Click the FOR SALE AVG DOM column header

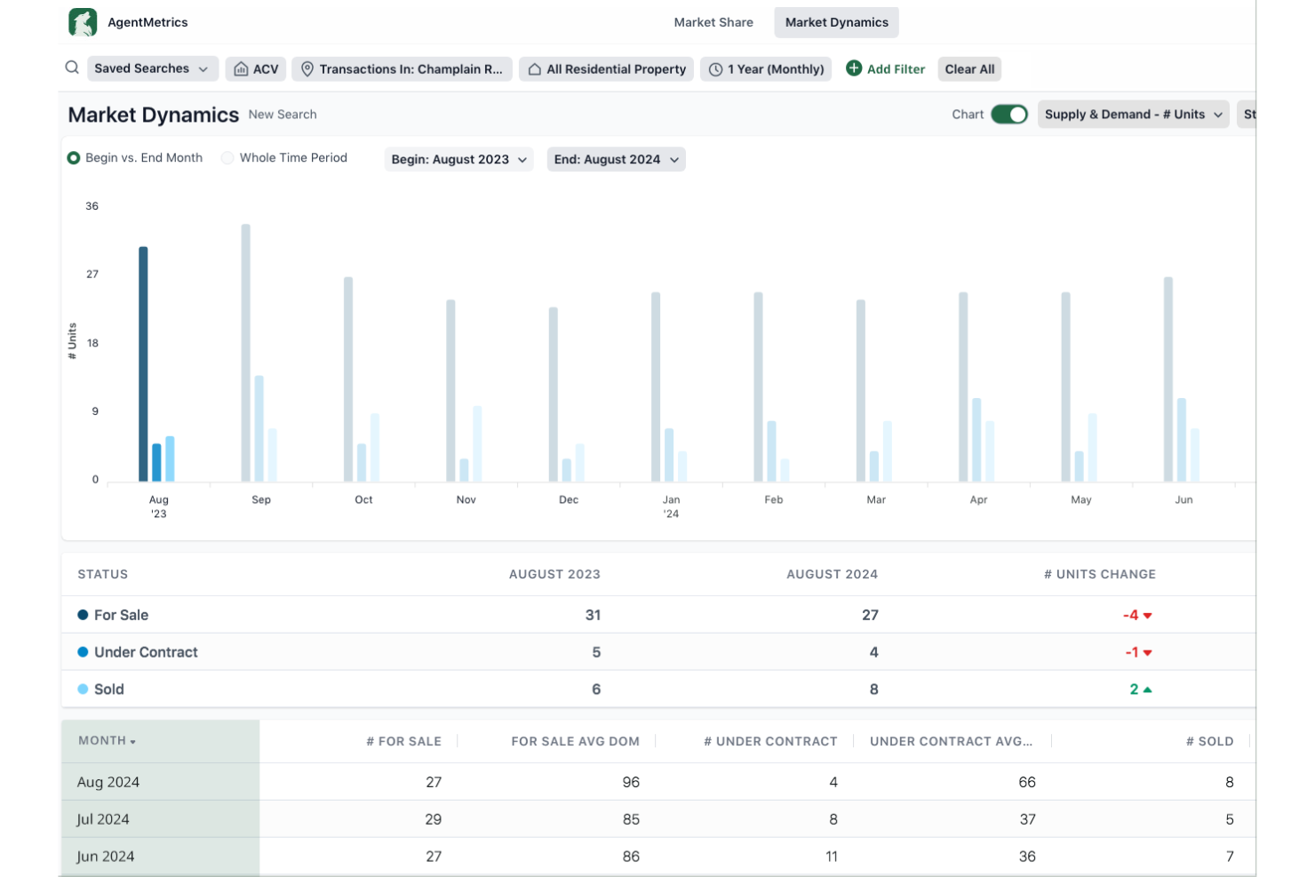point(576,742)
